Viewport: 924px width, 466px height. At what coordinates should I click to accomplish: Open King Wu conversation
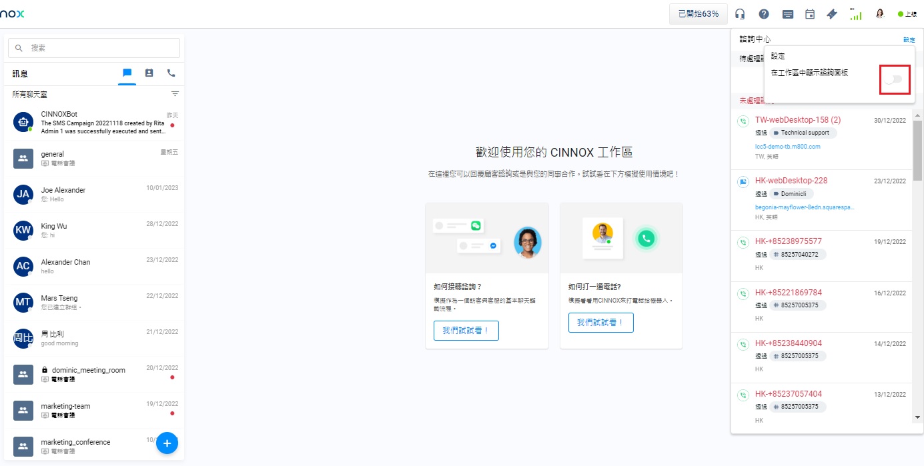coord(94,230)
